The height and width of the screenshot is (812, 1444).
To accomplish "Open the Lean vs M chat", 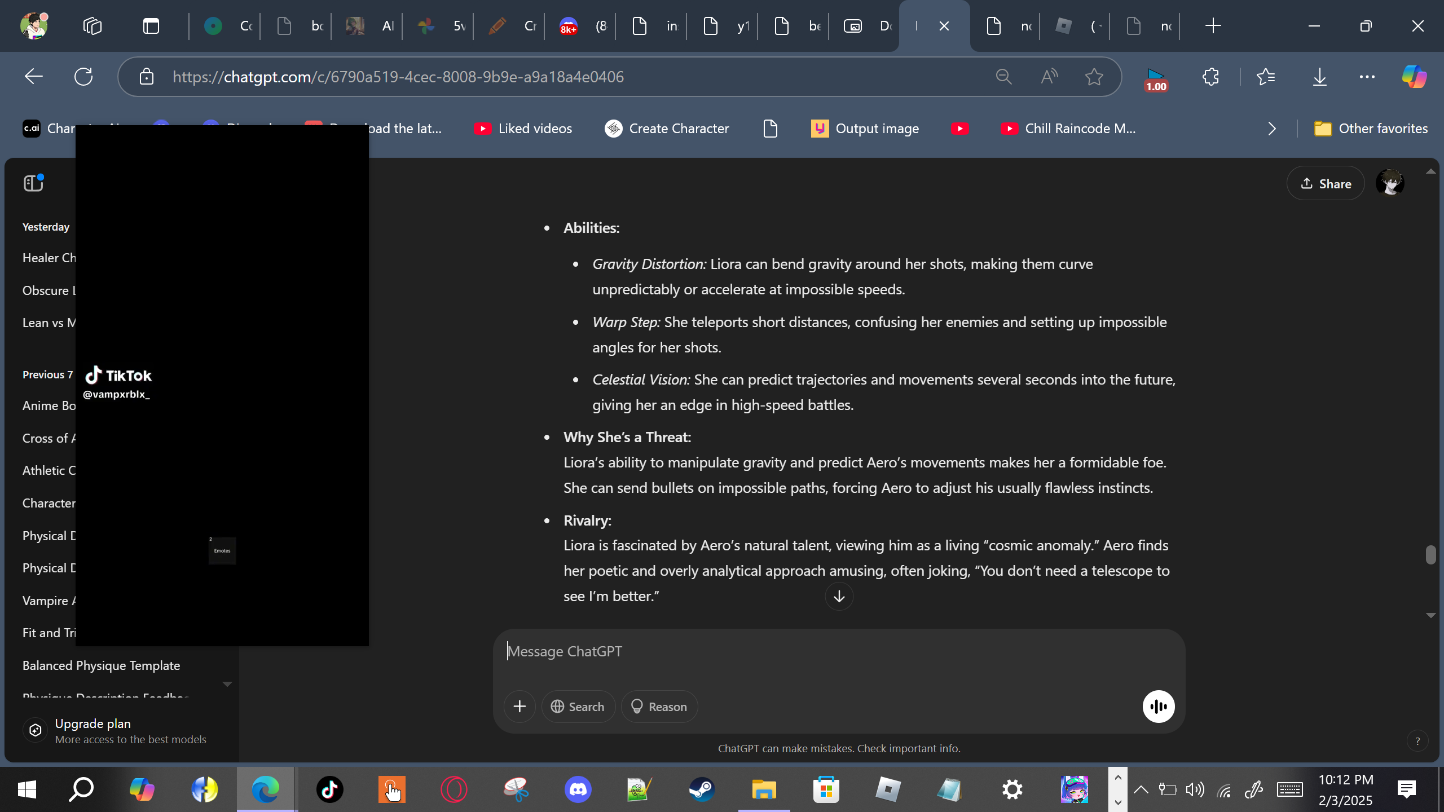I will pyautogui.click(x=49, y=323).
